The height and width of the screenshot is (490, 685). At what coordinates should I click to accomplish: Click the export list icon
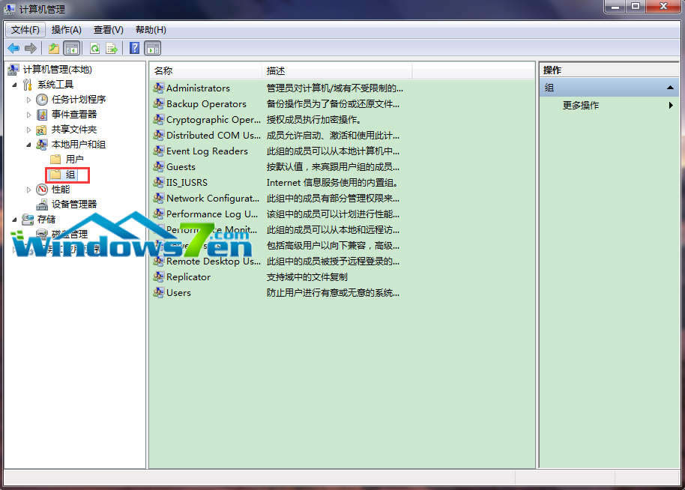click(x=112, y=48)
